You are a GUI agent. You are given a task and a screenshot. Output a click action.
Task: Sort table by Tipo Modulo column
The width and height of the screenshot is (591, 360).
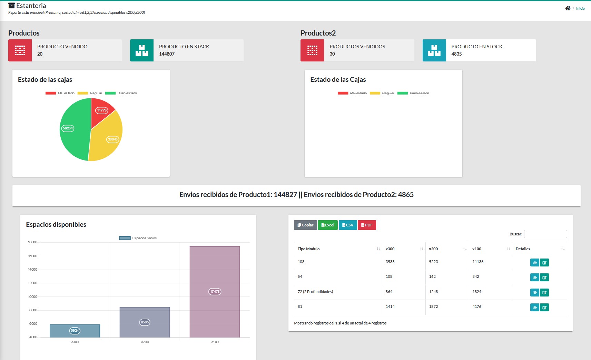[x=338, y=249]
